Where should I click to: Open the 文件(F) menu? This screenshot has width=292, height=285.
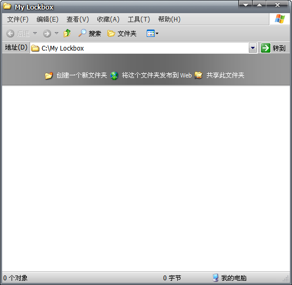pos(18,19)
